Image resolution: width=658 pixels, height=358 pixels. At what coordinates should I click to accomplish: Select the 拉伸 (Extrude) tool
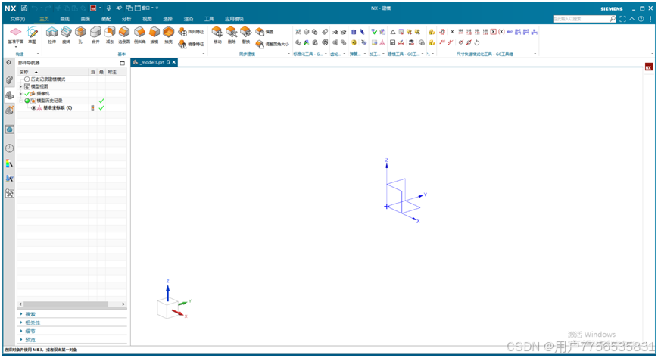tap(51, 36)
